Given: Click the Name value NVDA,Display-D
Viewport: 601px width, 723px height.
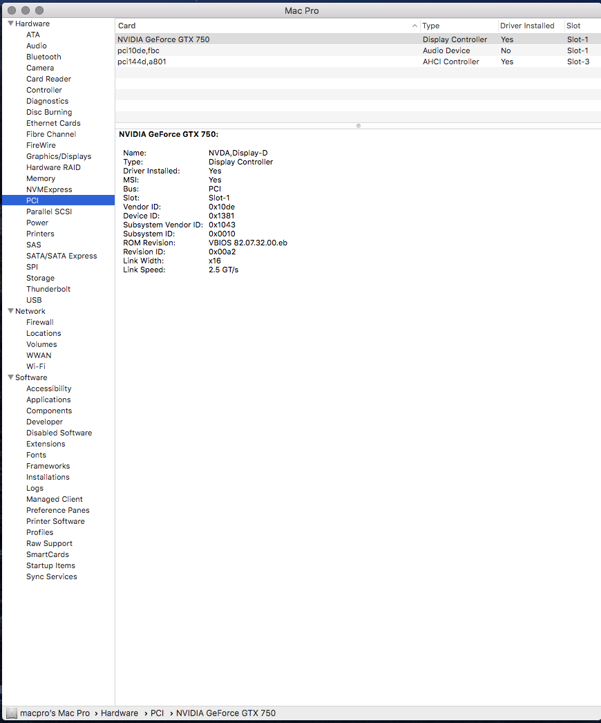Looking at the screenshot, I should pyautogui.click(x=238, y=153).
